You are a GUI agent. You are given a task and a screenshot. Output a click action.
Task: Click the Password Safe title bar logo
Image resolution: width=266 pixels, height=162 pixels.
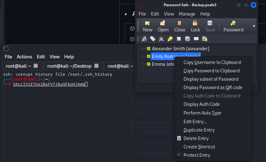[x=140, y=5]
